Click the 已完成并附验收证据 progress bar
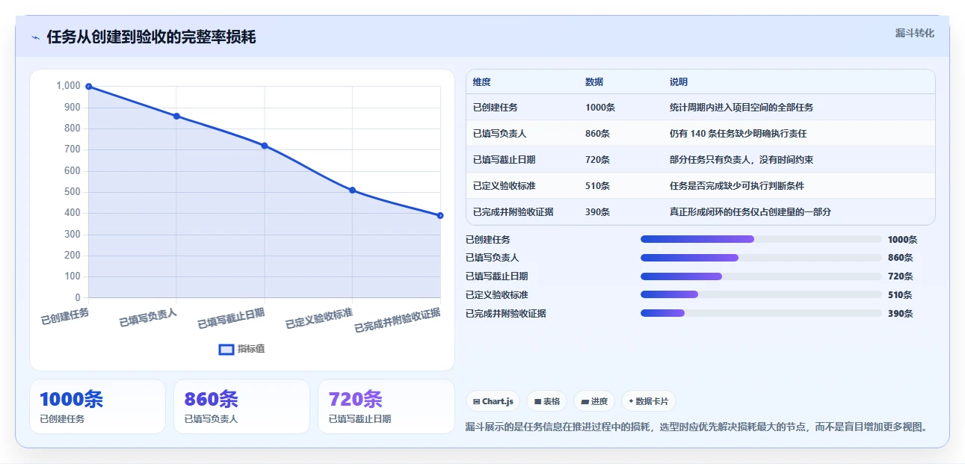 coord(761,313)
